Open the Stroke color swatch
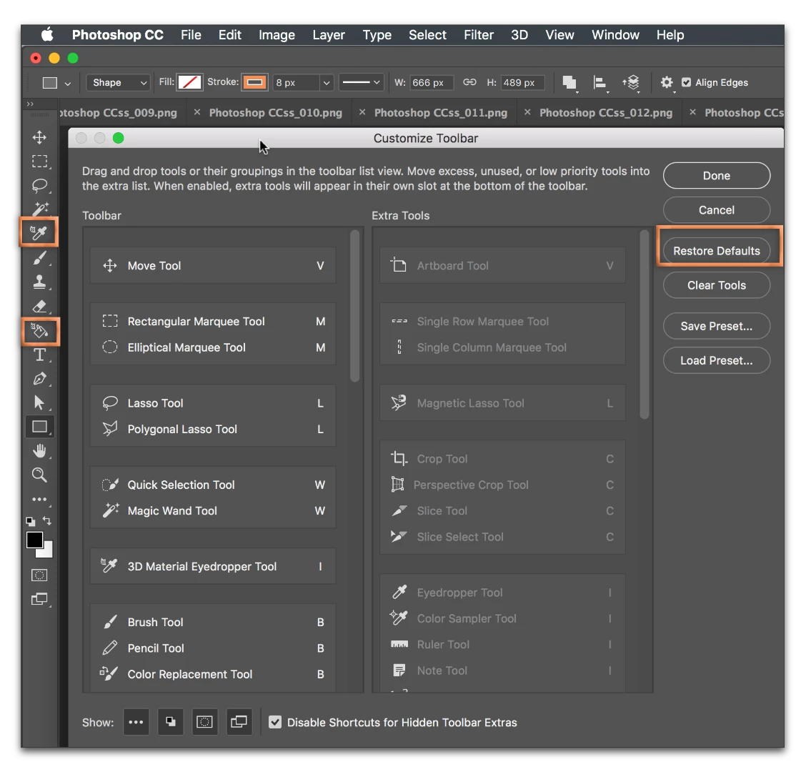 (x=254, y=82)
